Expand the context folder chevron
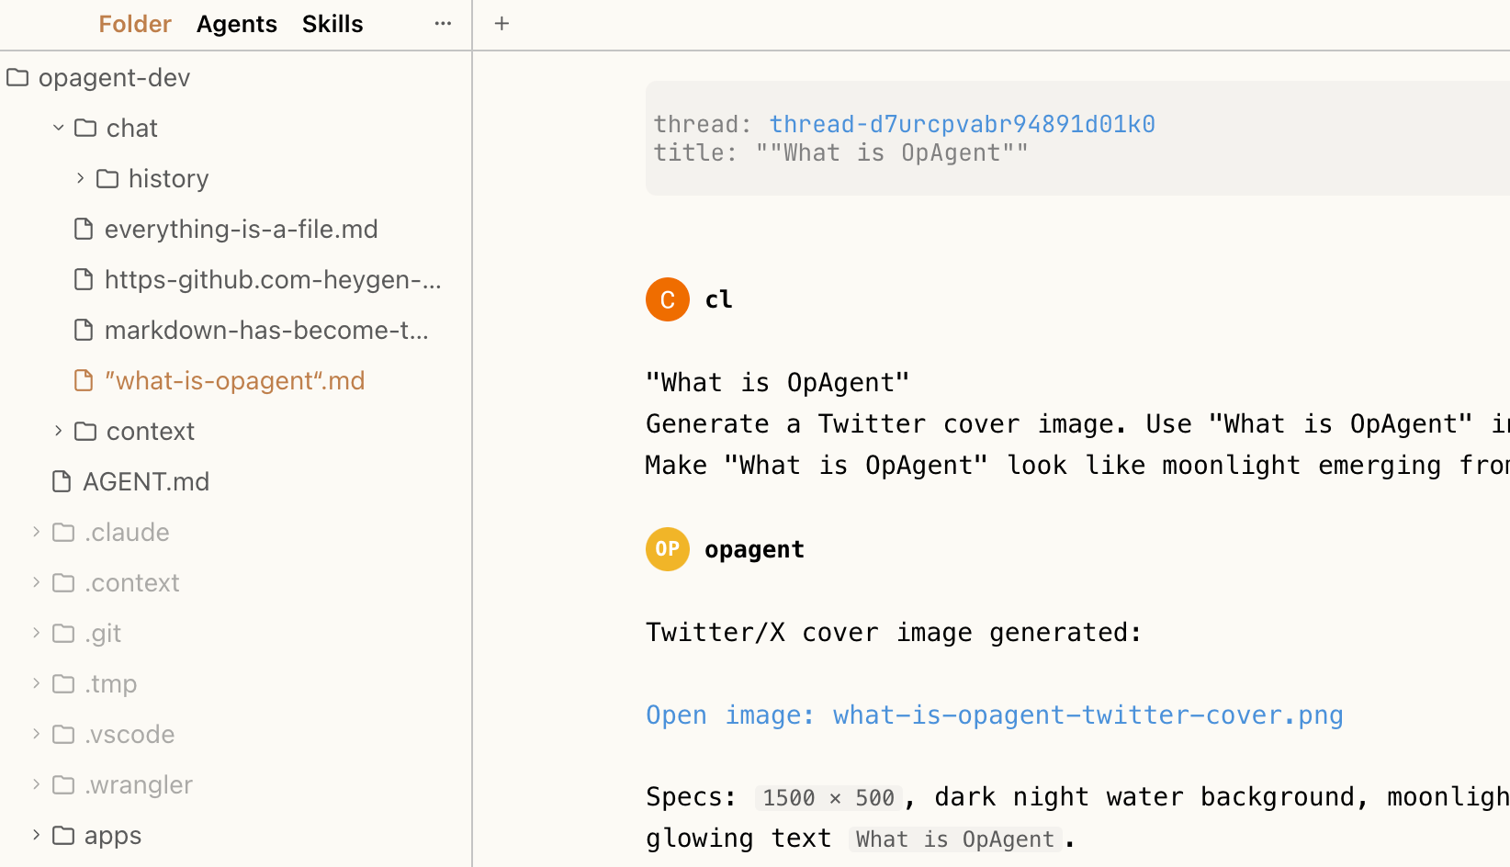This screenshot has height=867, width=1510. coord(58,431)
